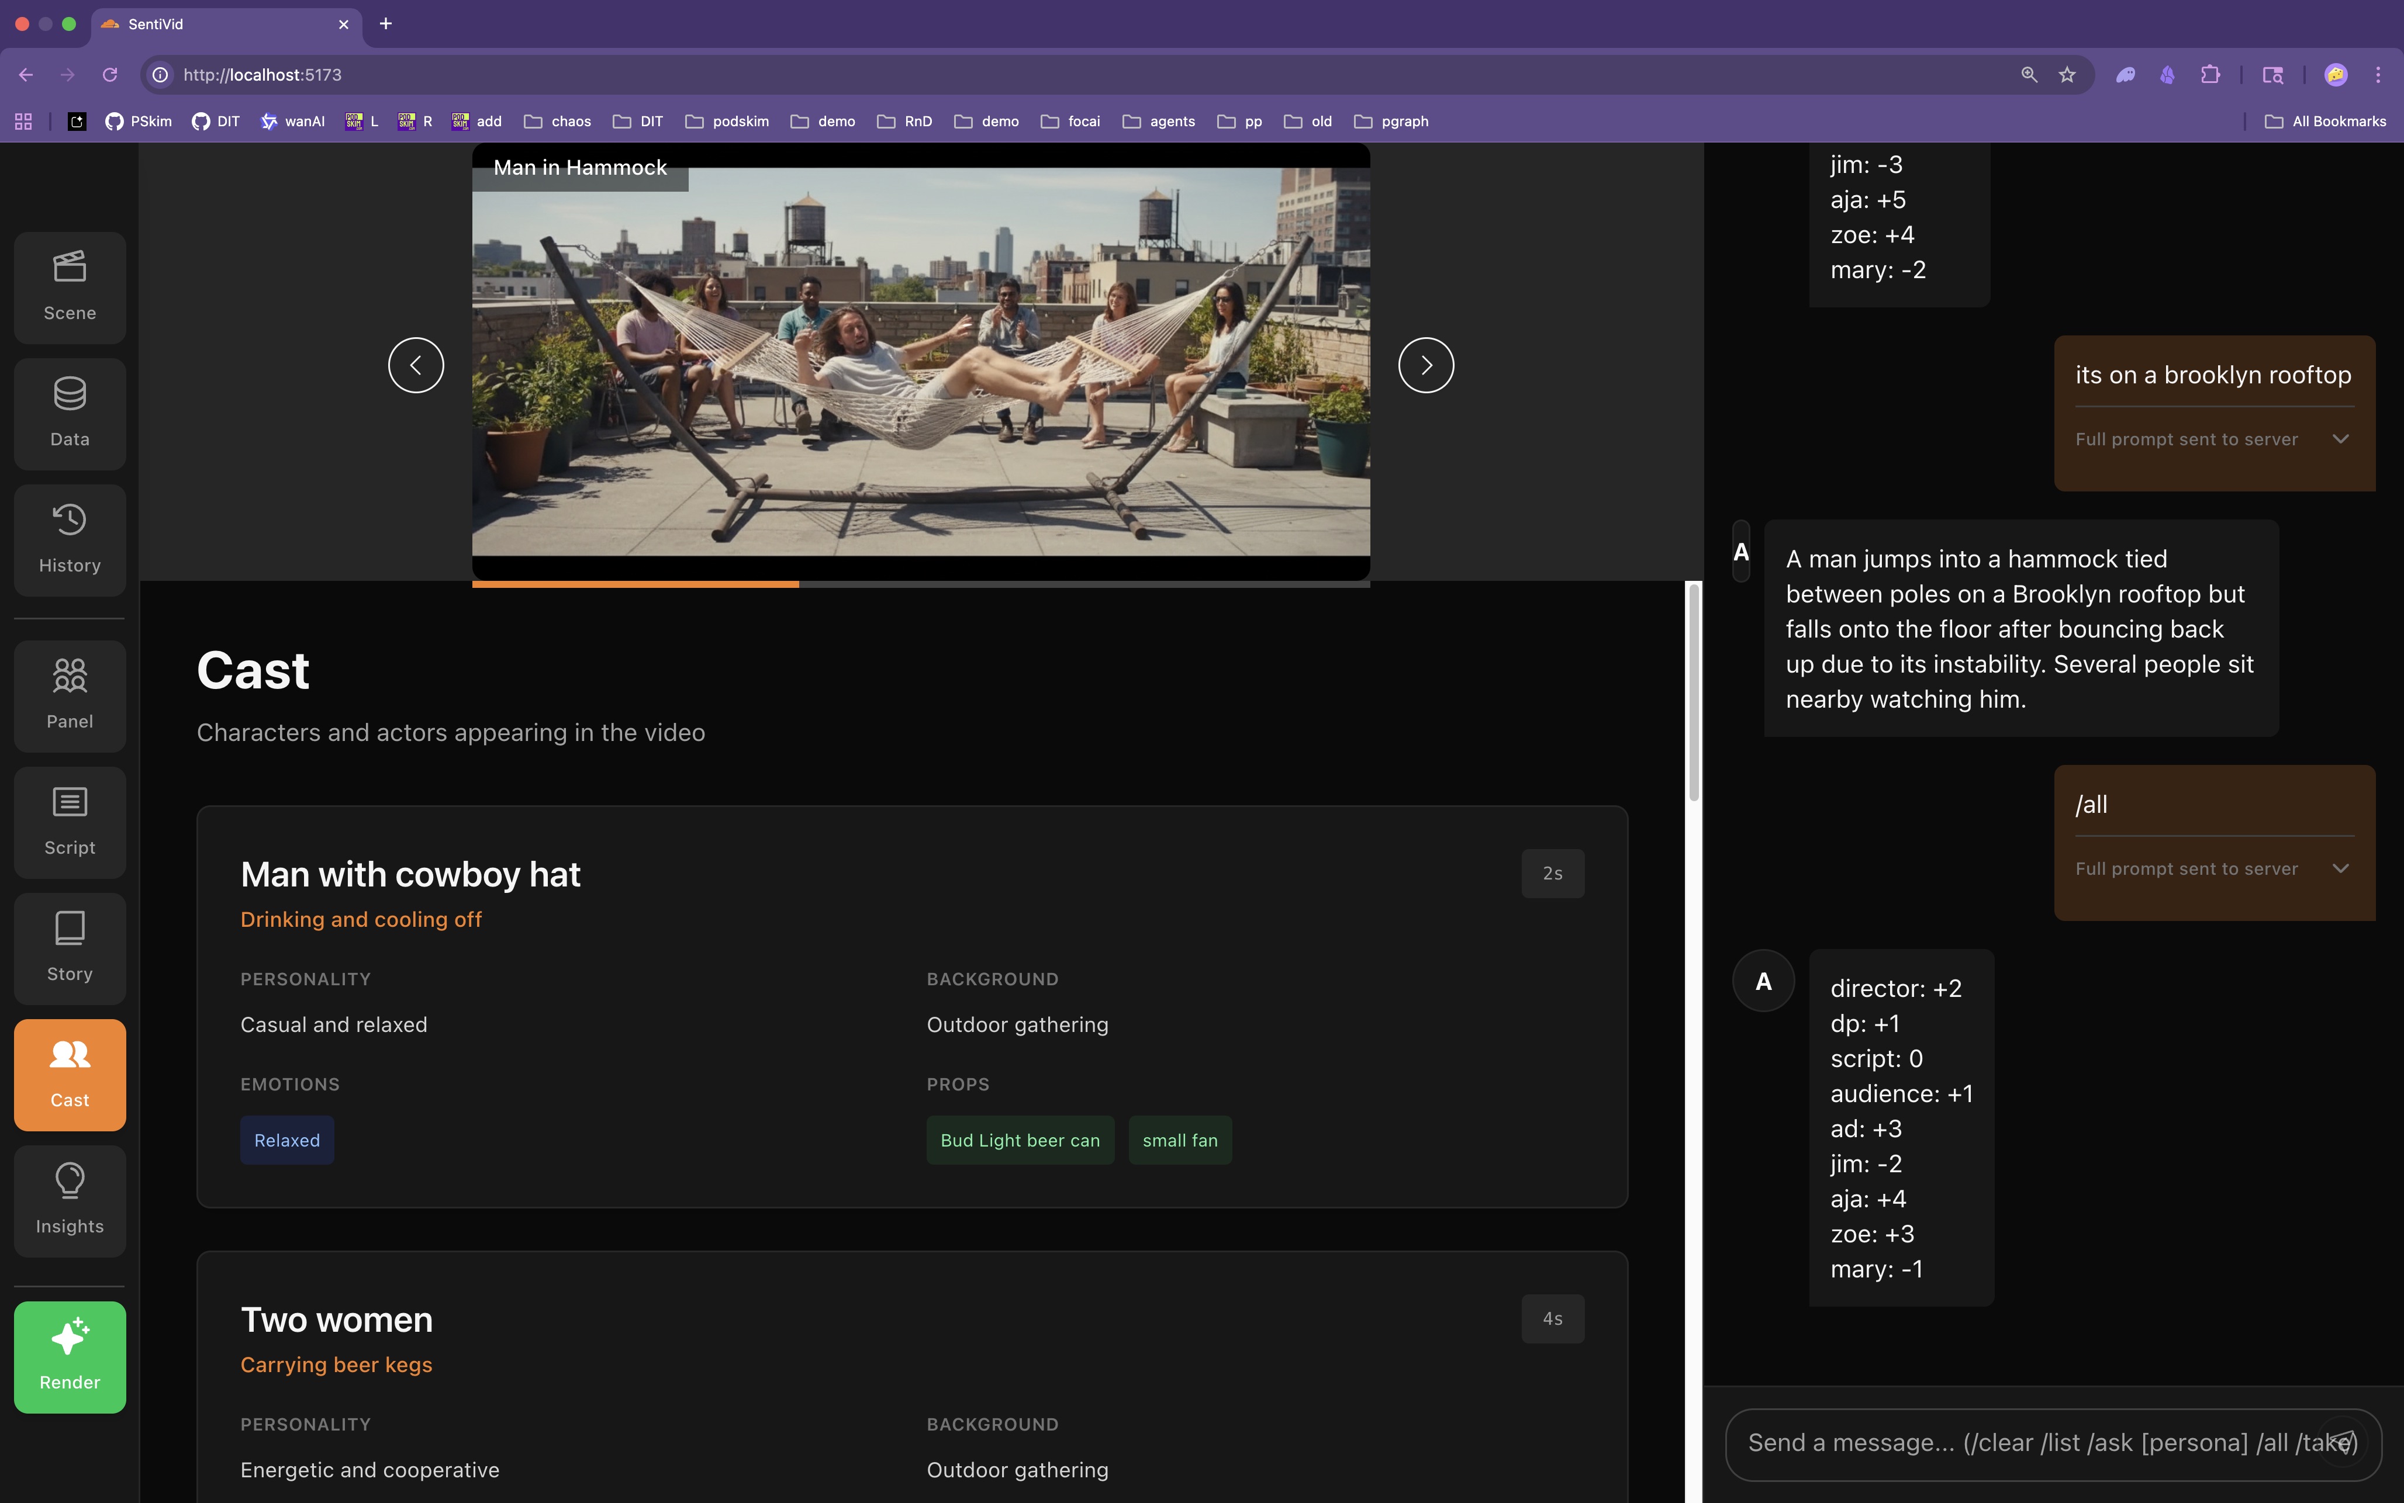Go to previous video with left arrow

point(416,365)
